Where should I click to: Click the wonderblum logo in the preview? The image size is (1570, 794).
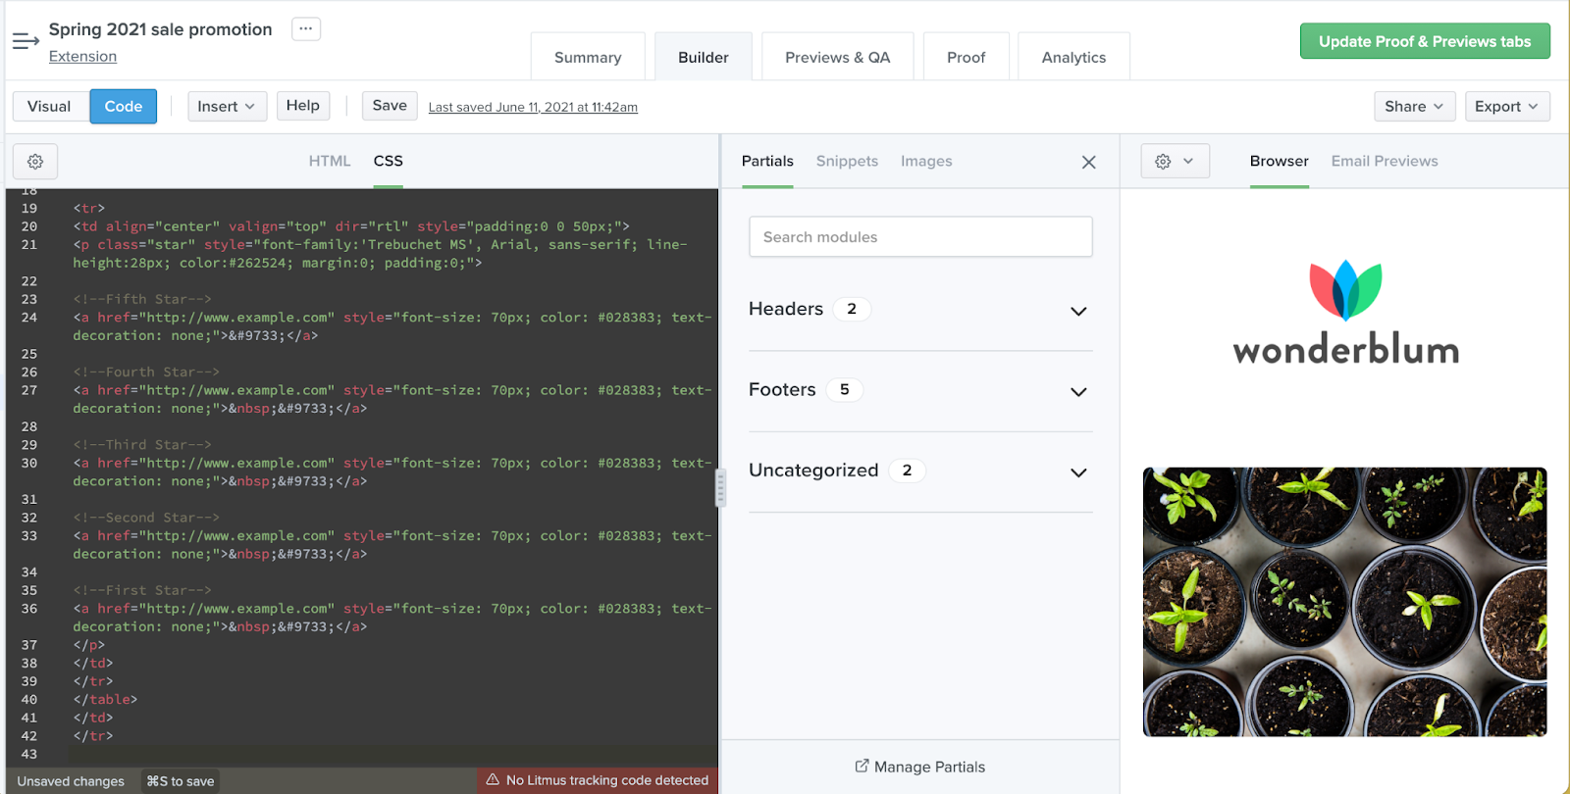[x=1345, y=314]
